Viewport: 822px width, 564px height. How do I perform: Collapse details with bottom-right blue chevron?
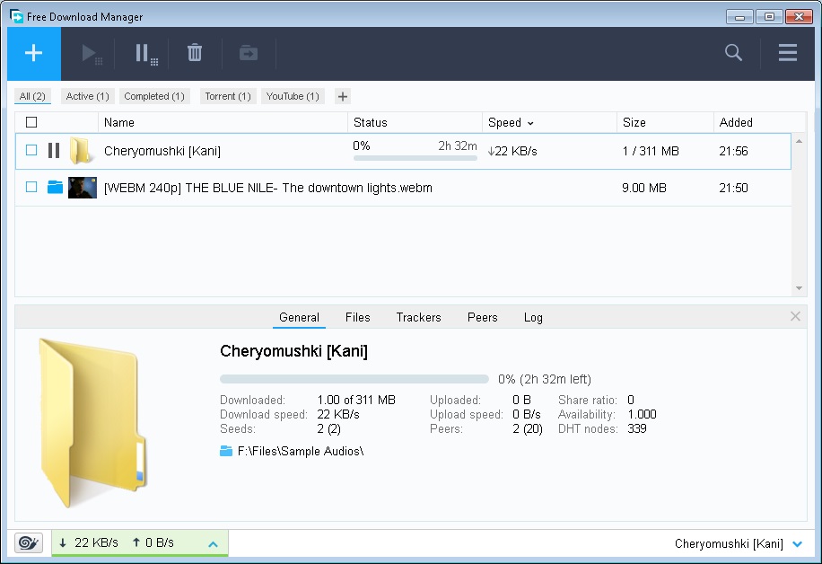coord(798,544)
